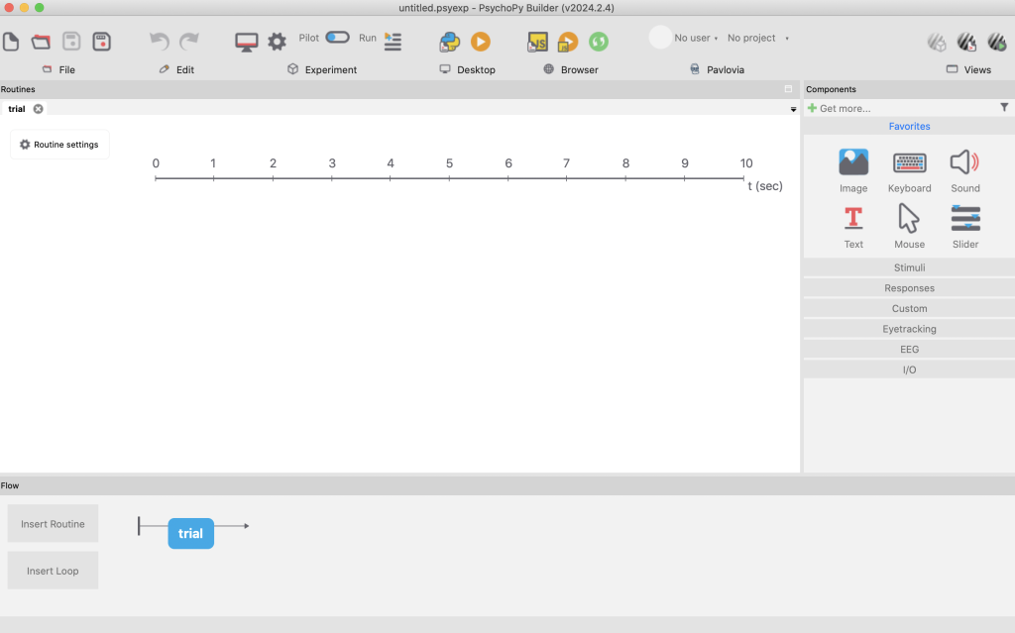Click the Insert Routine button
Viewport: 1015px width, 633px height.
pos(53,524)
